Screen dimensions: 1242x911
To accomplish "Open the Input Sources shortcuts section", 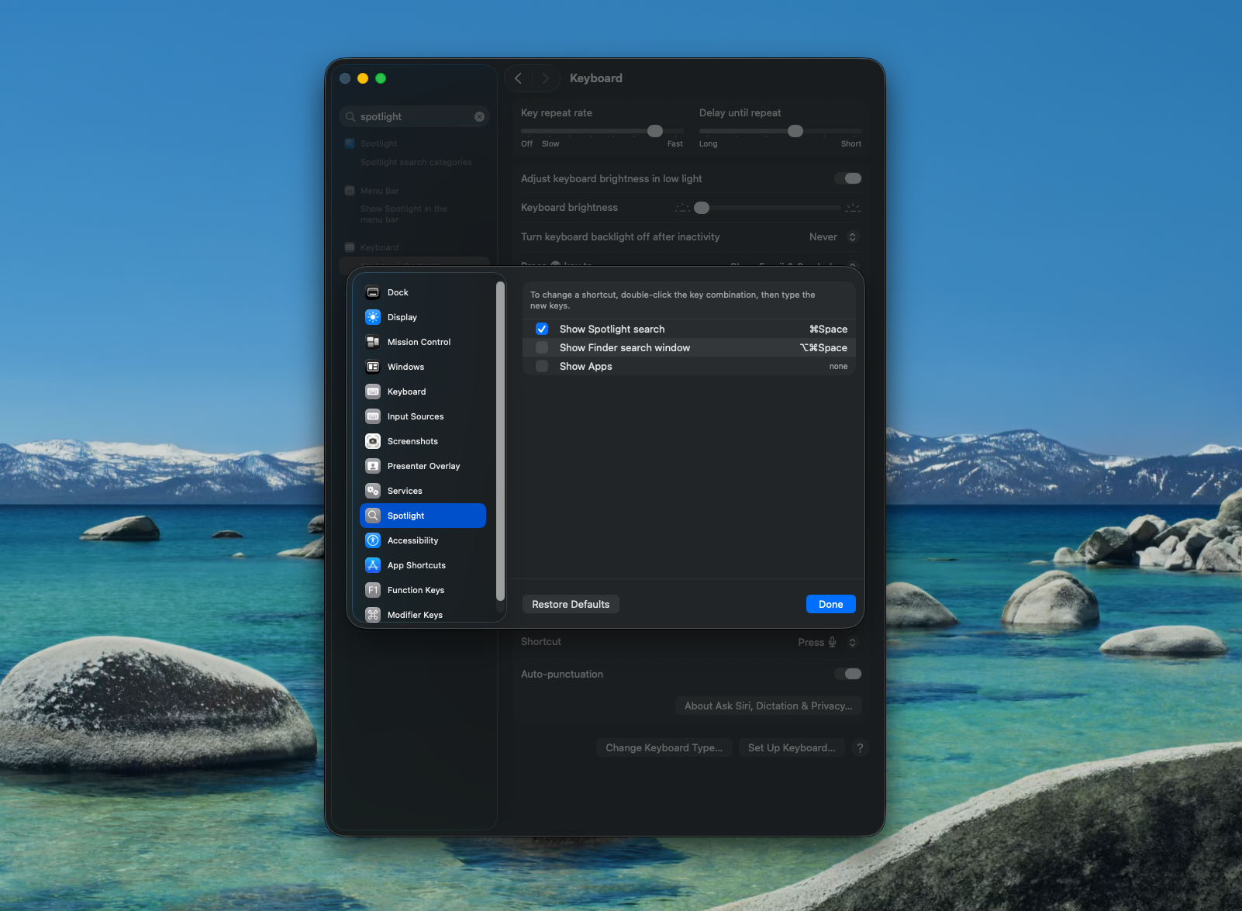I will [416, 416].
